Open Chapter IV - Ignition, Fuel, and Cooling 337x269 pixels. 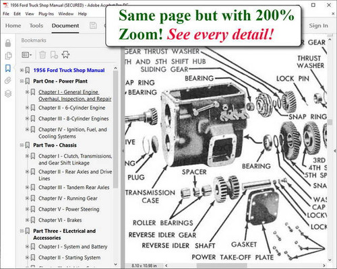73,132
